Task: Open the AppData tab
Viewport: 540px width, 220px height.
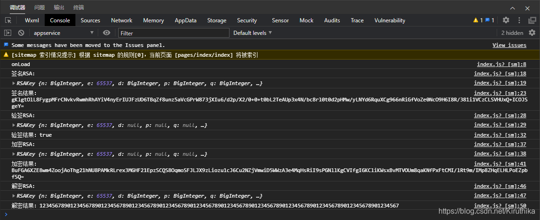Action: pyautogui.click(x=185, y=20)
